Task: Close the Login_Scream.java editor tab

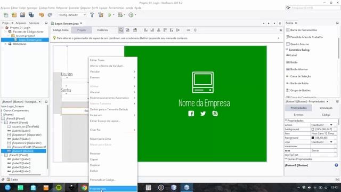Action: point(81,23)
